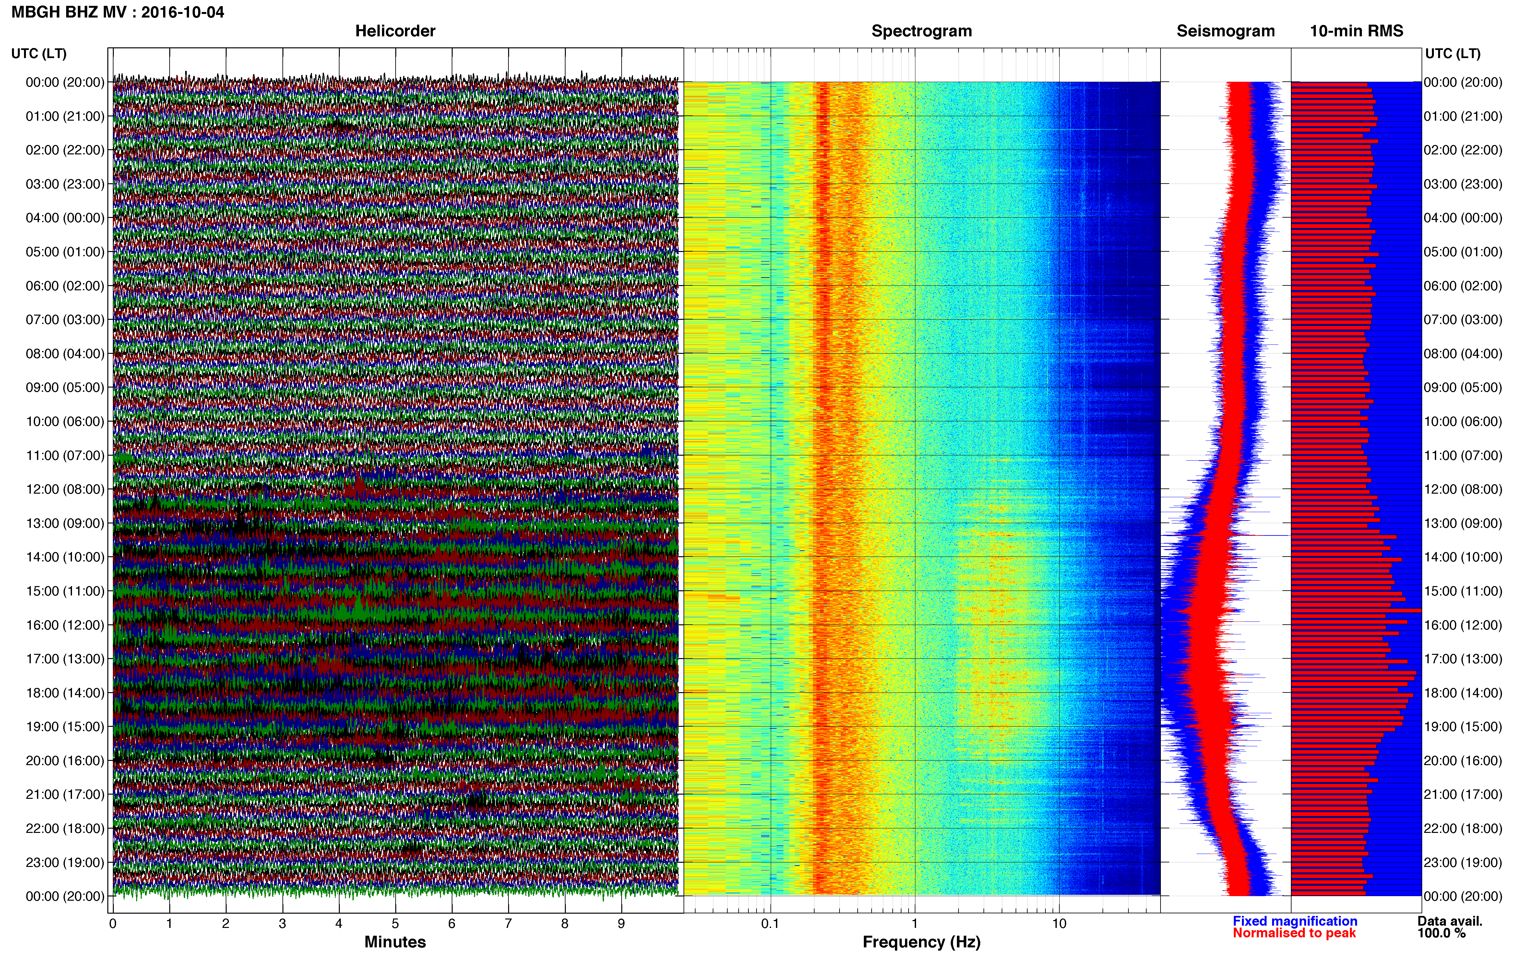Viewport: 1537px width, 961px height.
Task: Click Helicorder time label 23:00 (19:00)
Action: coord(65,862)
